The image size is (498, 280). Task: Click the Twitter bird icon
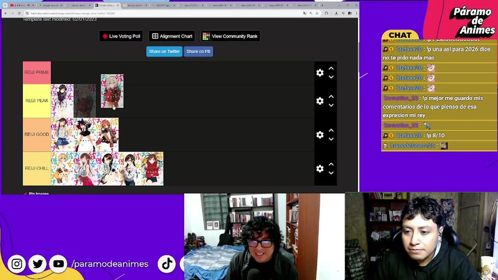[38, 264]
